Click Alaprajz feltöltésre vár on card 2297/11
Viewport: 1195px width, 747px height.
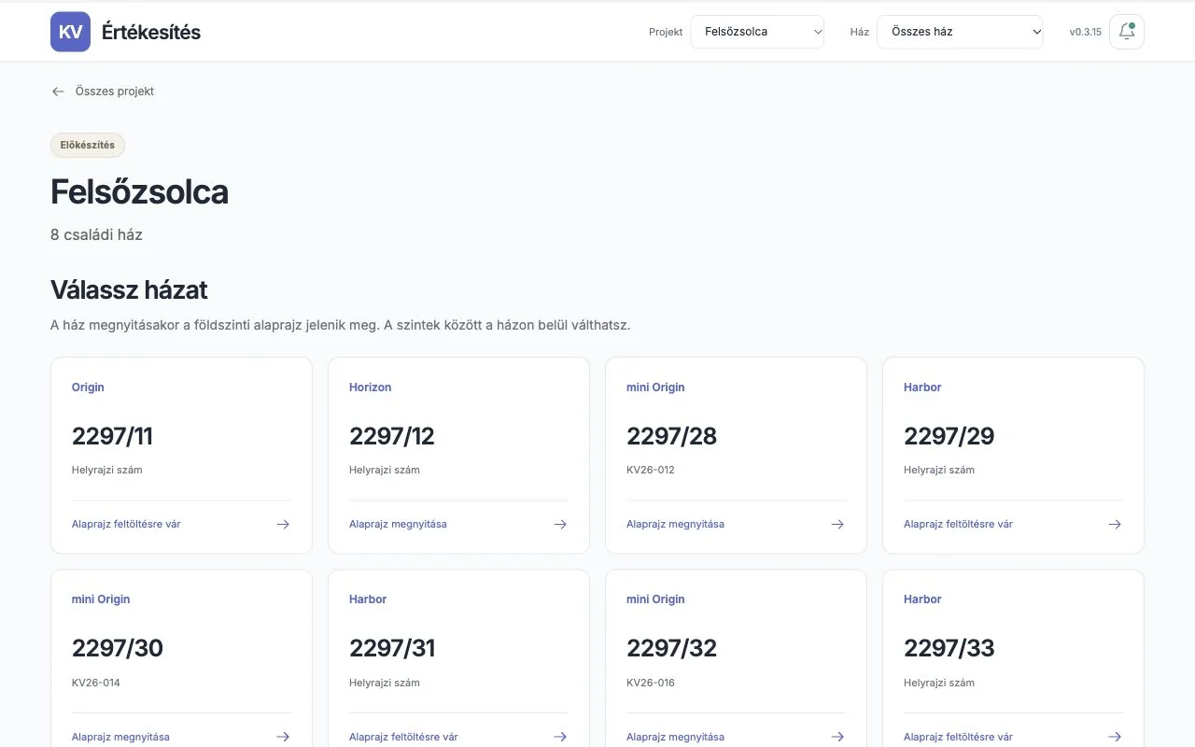click(x=126, y=524)
